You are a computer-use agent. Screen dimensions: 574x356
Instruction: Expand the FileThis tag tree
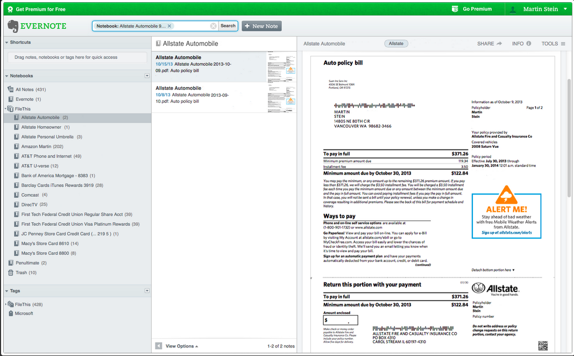(x=5, y=304)
